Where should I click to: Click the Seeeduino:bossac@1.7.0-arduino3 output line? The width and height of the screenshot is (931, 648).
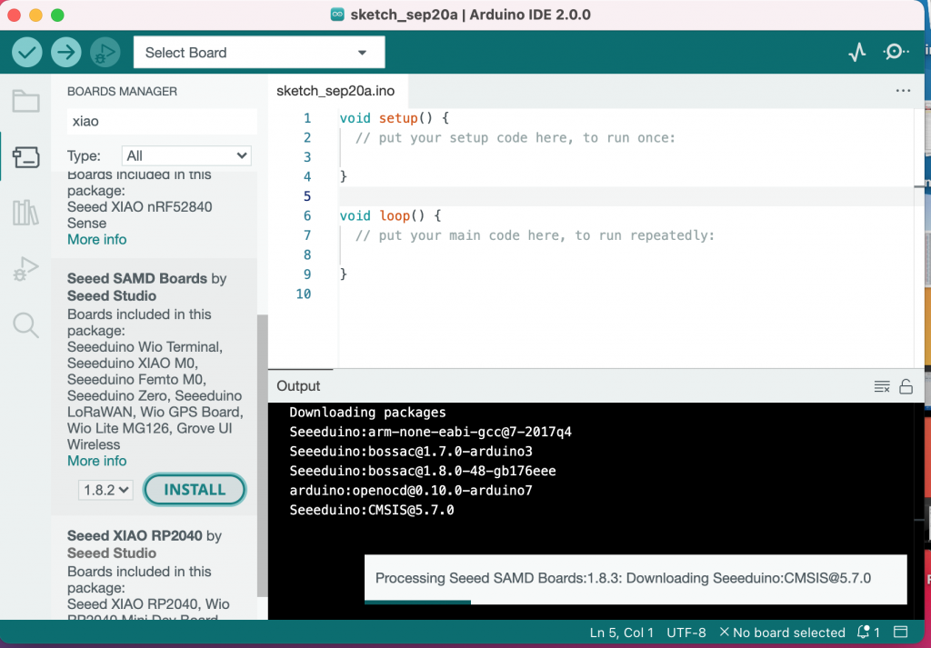click(411, 452)
